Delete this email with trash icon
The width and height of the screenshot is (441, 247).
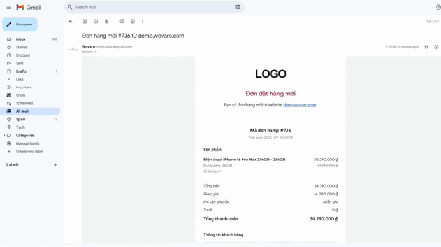[106, 22]
